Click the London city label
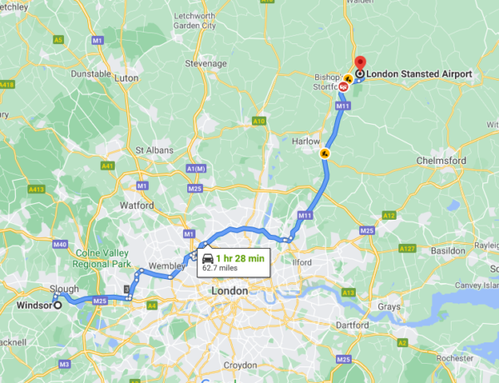The height and width of the screenshot is (383, 499). [x=230, y=291]
